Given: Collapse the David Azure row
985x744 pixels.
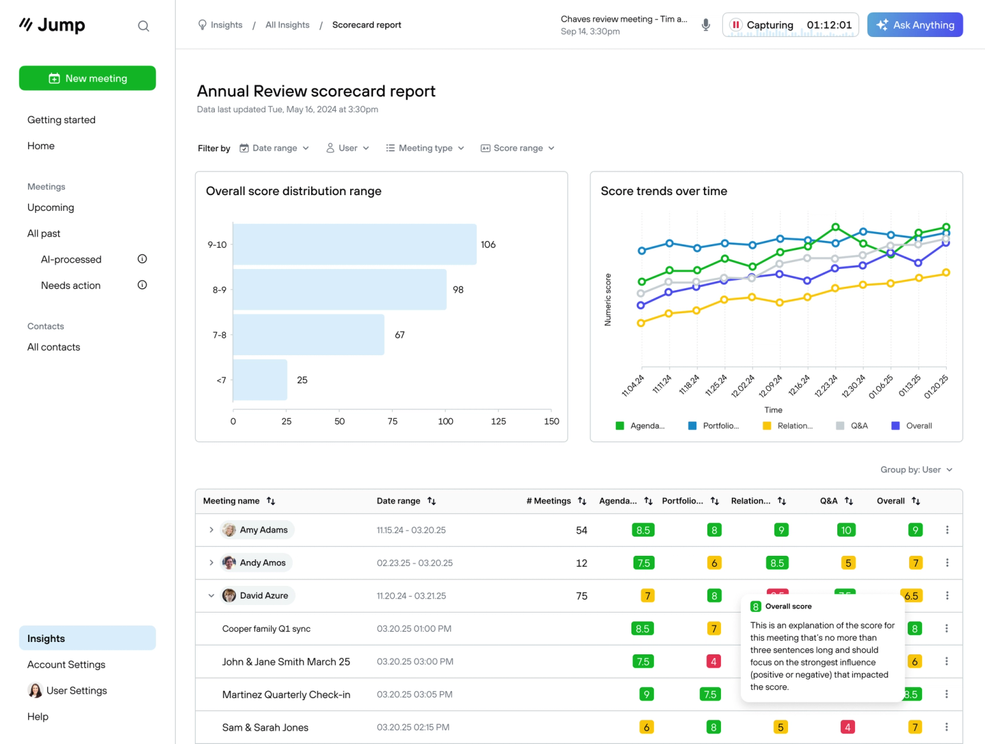Looking at the screenshot, I should pyautogui.click(x=211, y=595).
